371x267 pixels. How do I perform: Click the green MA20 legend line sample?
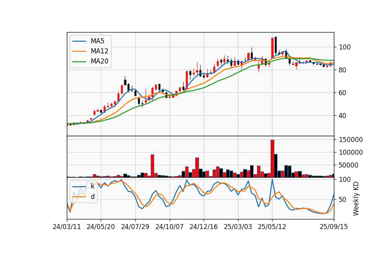[x=79, y=62]
